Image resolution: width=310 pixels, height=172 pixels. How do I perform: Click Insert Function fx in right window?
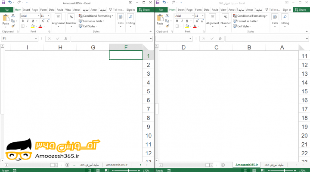coord(220,39)
